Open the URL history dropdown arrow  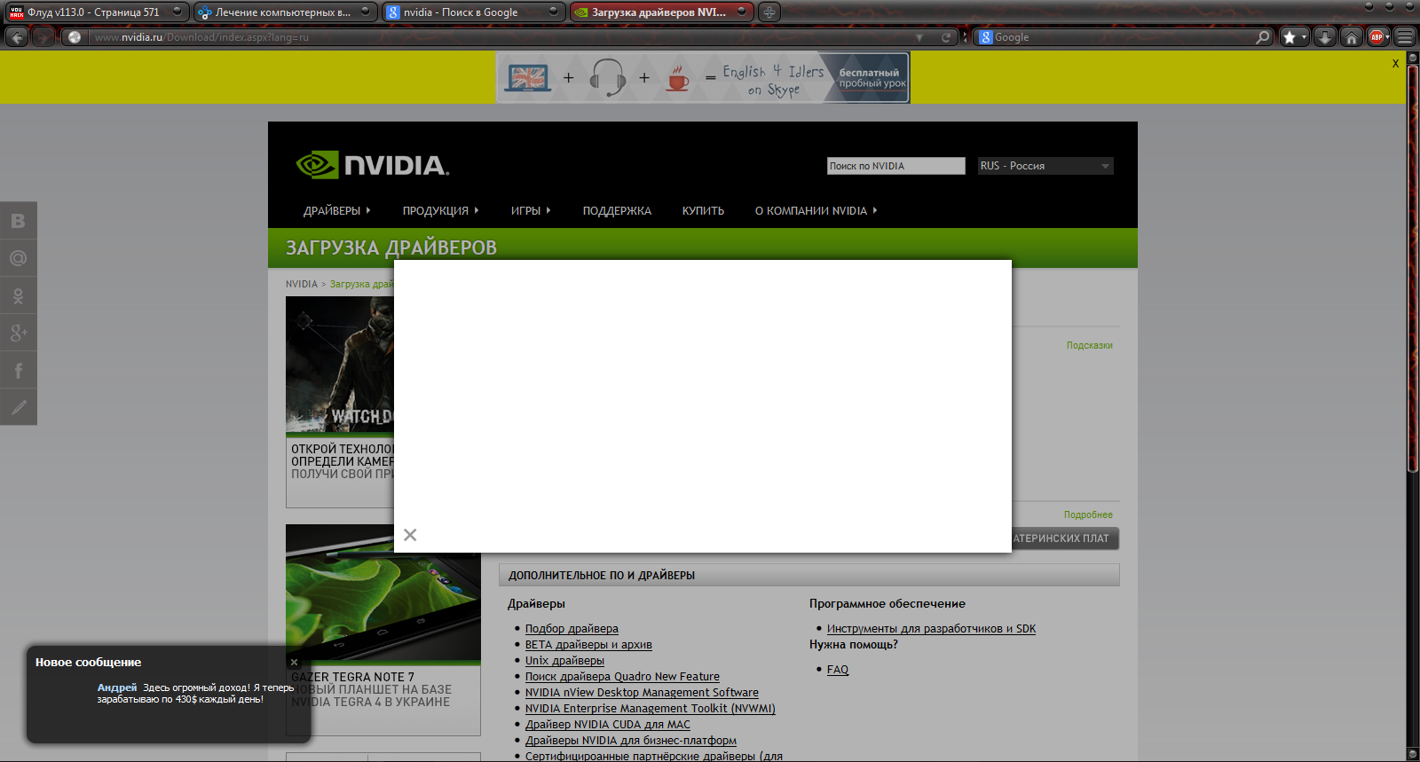[919, 37]
